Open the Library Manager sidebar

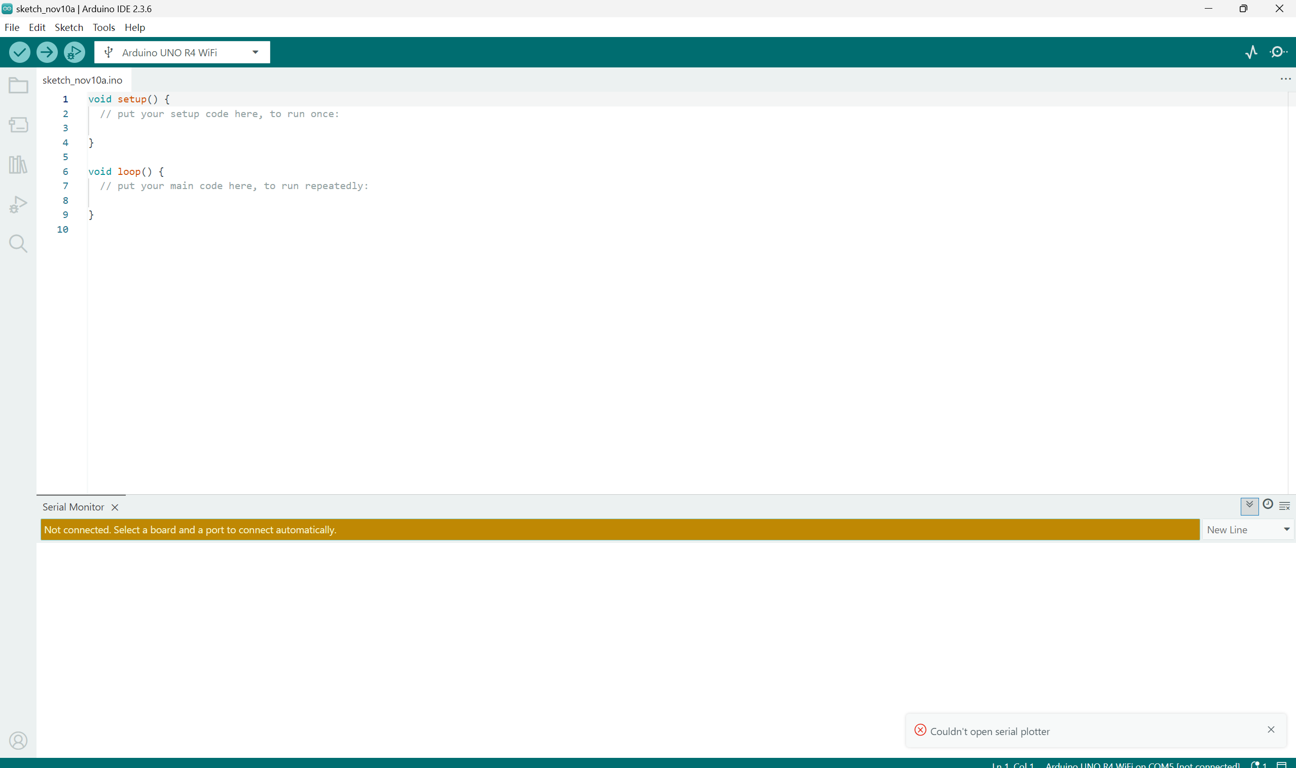point(18,165)
